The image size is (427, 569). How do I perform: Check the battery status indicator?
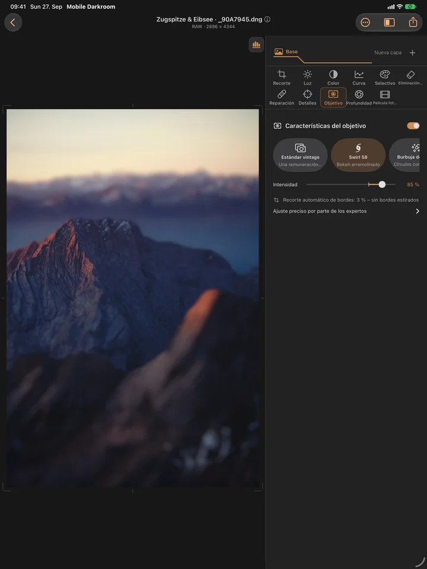click(410, 7)
